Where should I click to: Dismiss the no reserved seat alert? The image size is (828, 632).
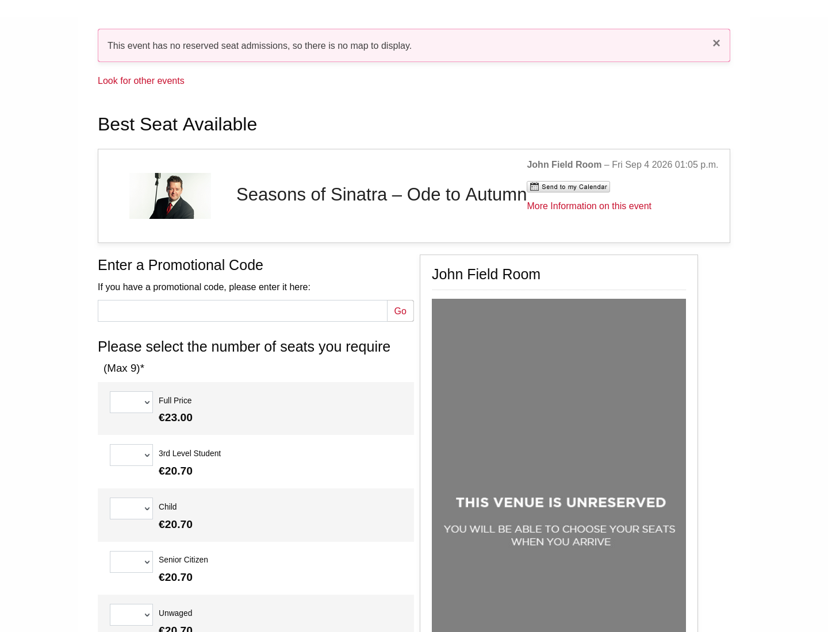coord(716,43)
